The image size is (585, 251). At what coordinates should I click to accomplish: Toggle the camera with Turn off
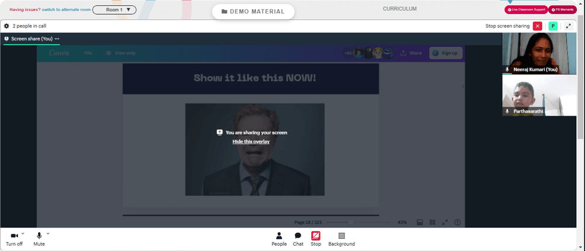point(14,239)
